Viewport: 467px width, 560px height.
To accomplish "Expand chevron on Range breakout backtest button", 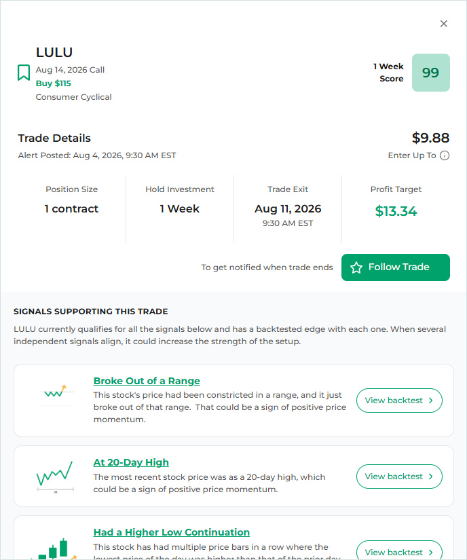I will pos(430,400).
